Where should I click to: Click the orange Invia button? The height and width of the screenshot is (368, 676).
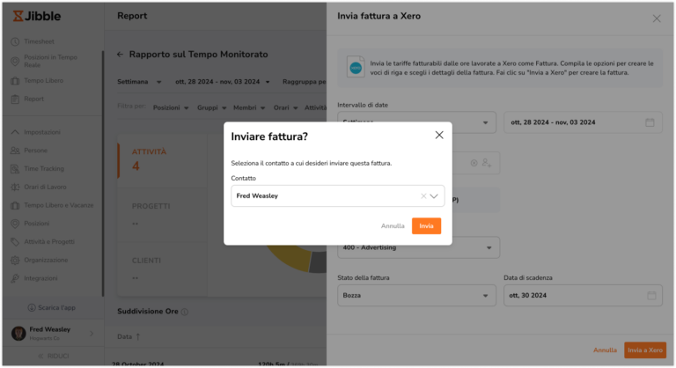coord(426,225)
